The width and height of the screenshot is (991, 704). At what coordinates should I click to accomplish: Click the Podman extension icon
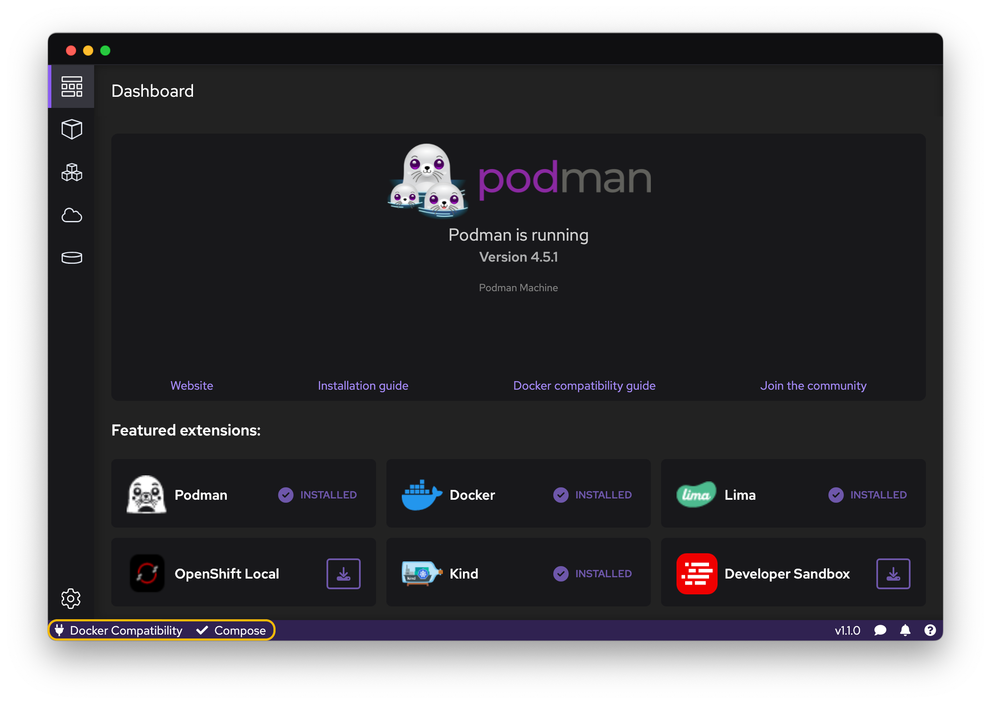[x=145, y=495]
